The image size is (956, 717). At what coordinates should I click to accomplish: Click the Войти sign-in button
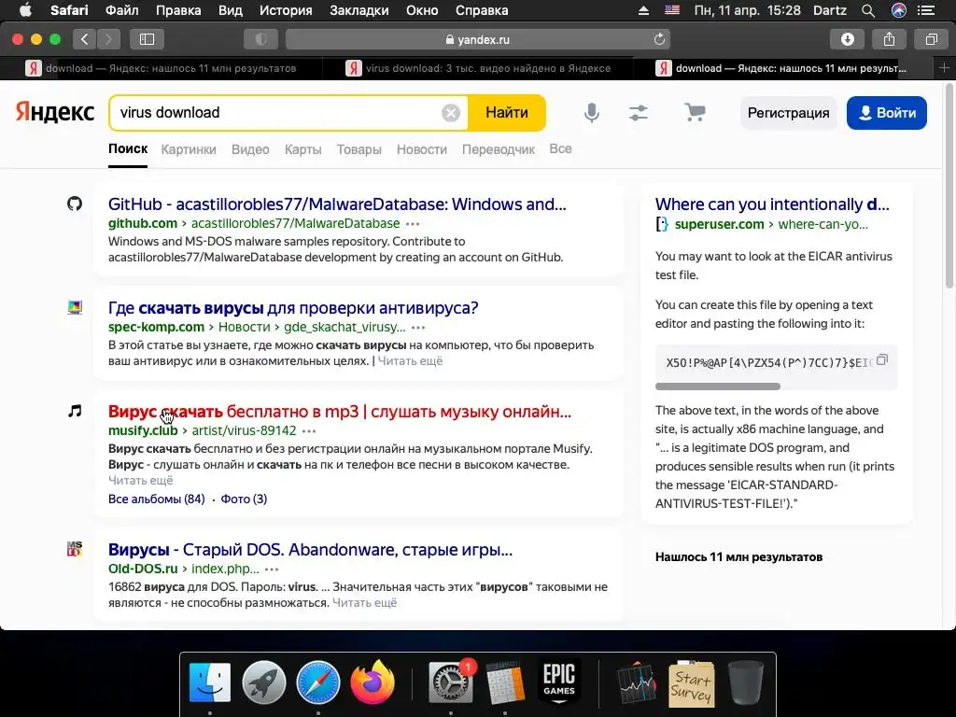(887, 113)
